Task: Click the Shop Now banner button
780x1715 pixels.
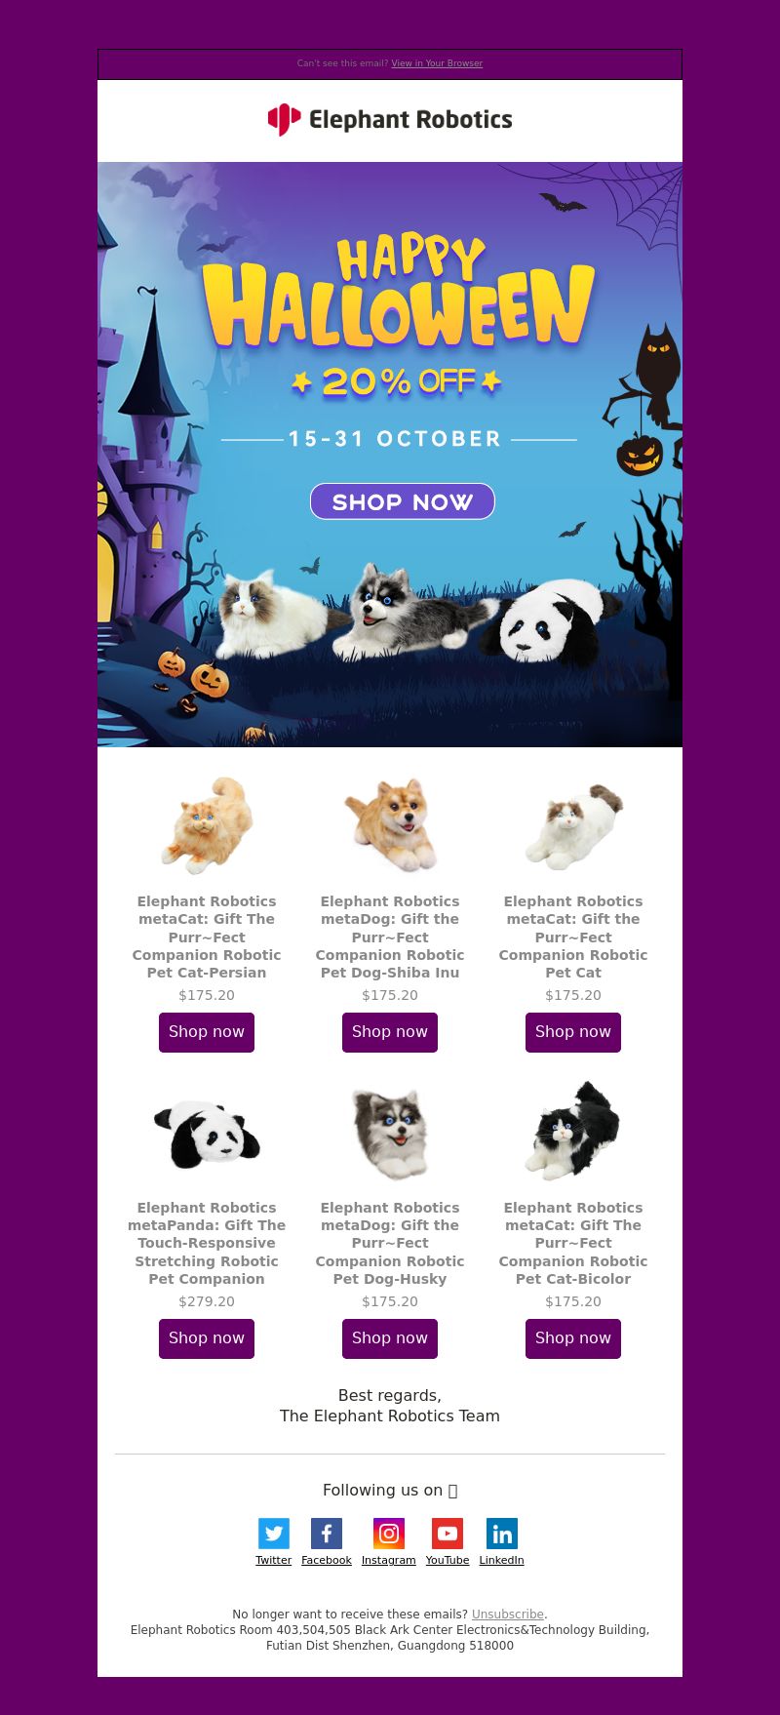Action: pos(403,501)
